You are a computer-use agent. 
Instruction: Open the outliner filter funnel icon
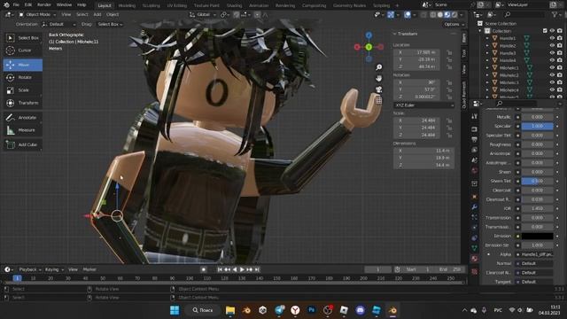tap(555, 14)
